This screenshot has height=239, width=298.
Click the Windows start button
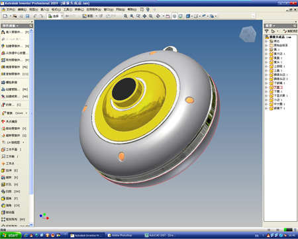pyautogui.click(x=11, y=235)
